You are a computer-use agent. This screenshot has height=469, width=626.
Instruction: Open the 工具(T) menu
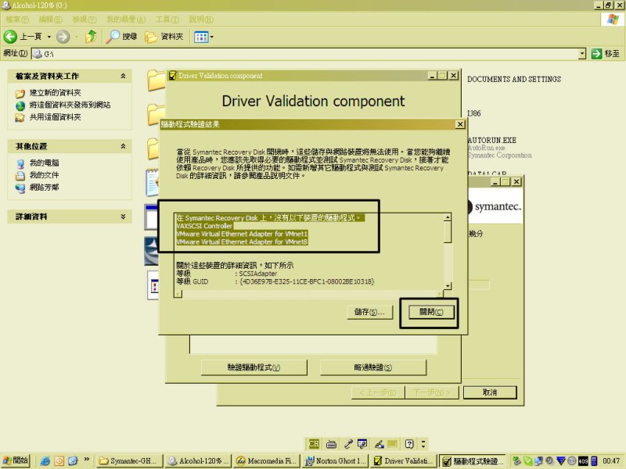point(167,19)
